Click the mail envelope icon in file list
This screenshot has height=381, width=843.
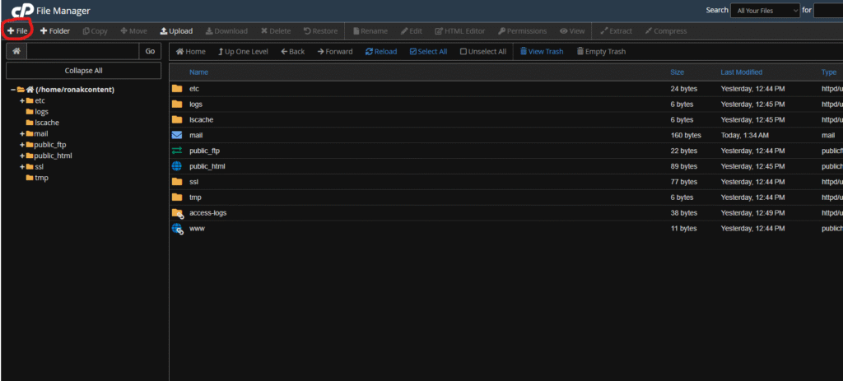pyautogui.click(x=177, y=135)
